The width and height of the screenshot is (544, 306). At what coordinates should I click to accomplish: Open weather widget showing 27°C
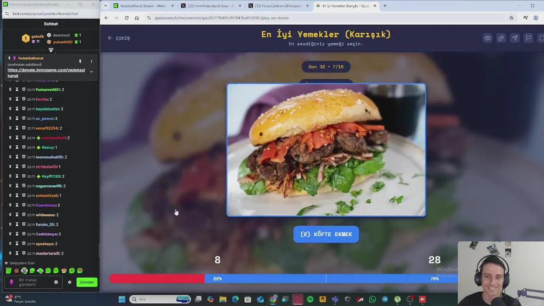click(20, 299)
